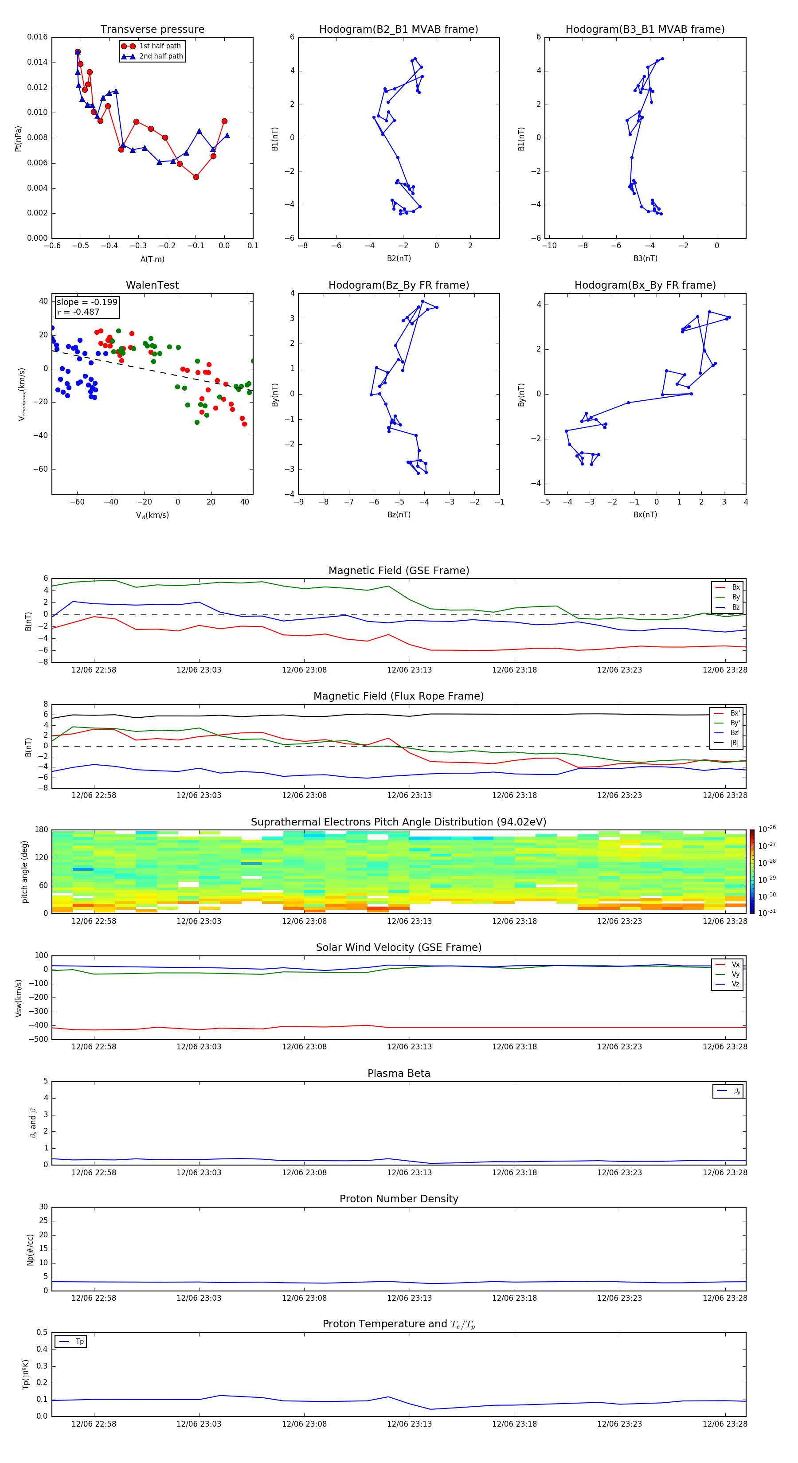Click 12/06 23:13 tick in Plasma Beta panel

pyautogui.click(x=409, y=1173)
